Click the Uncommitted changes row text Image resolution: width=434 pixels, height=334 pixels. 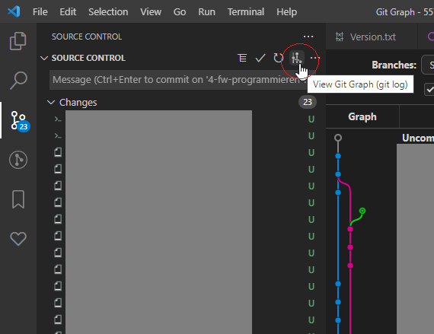pyautogui.click(x=418, y=138)
